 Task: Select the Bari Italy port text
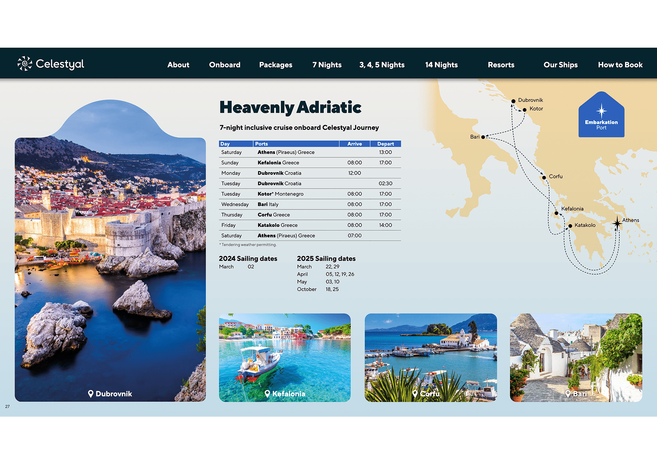pyautogui.click(x=268, y=205)
